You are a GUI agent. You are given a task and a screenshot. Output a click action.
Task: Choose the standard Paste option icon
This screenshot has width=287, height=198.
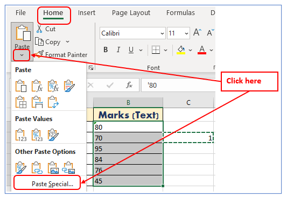(x=21, y=86)
